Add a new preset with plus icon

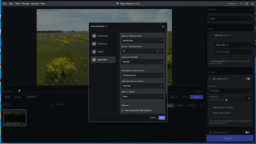point(251,10)
